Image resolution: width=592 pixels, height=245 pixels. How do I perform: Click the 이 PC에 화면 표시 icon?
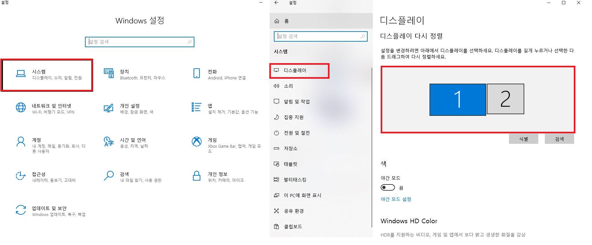(276, 195)
